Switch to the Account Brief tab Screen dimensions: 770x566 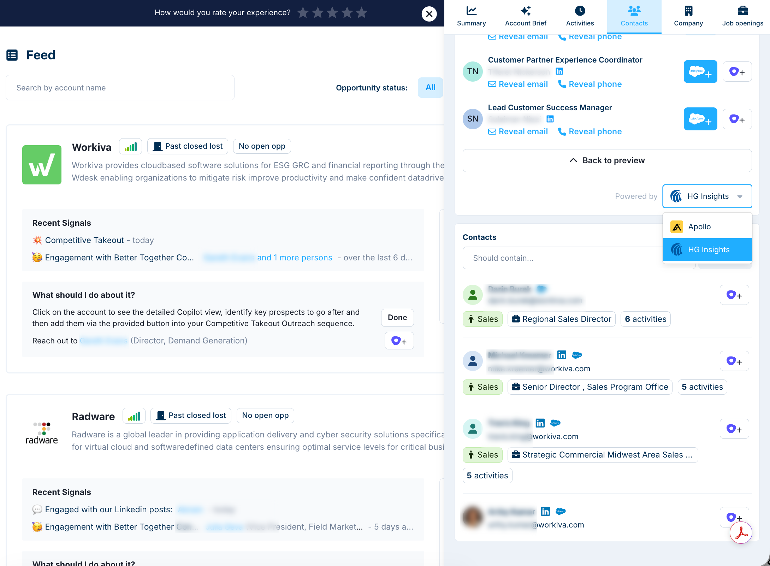click(x=525, y=17)
